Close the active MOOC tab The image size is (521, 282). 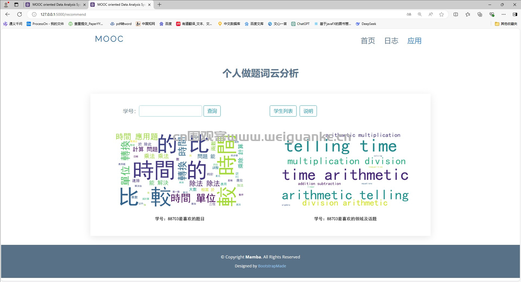click(x=149, y=5)
